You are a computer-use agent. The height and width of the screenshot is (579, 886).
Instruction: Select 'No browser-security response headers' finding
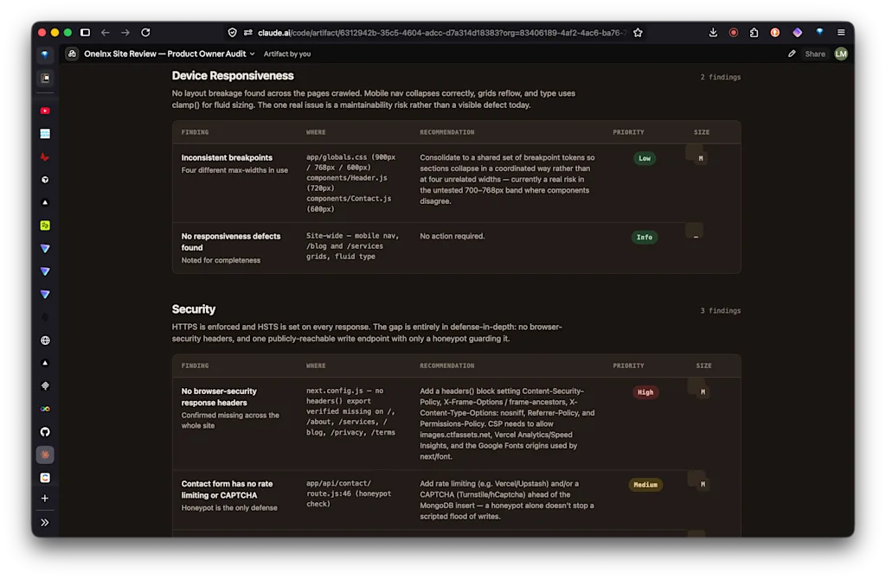tap(219, 397)
